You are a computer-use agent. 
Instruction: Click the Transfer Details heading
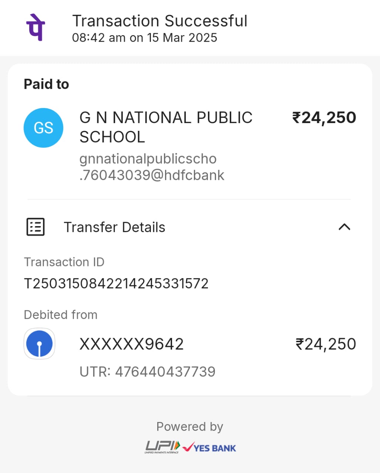pos(114,227)
